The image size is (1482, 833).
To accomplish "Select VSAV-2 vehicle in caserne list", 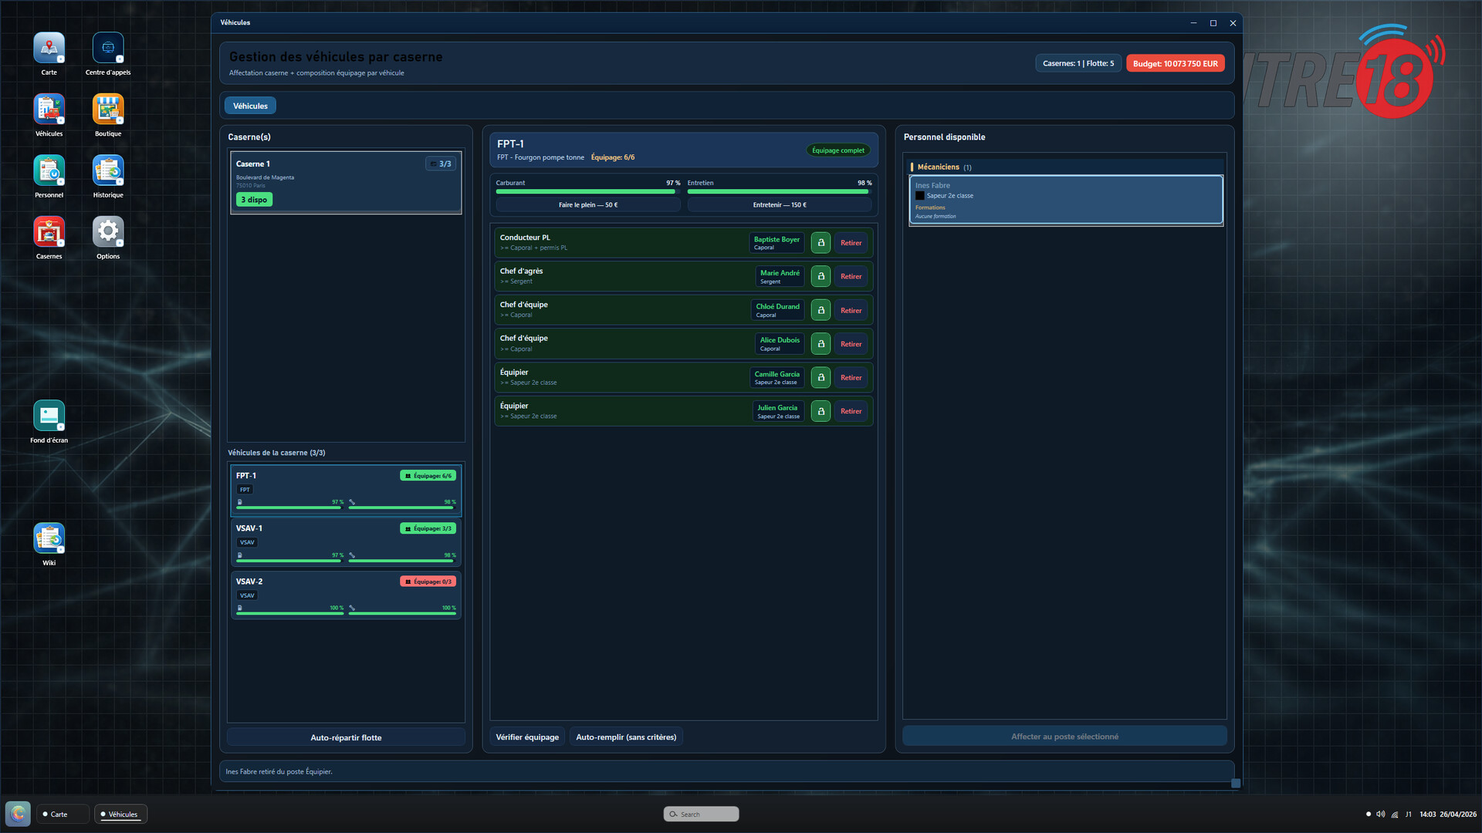I will point(346,595).
